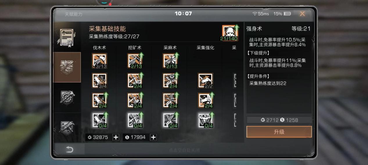Select the active gathering skills sidebar tab
The height and width of the screenshot is (165, 368).
pos(67,67)
